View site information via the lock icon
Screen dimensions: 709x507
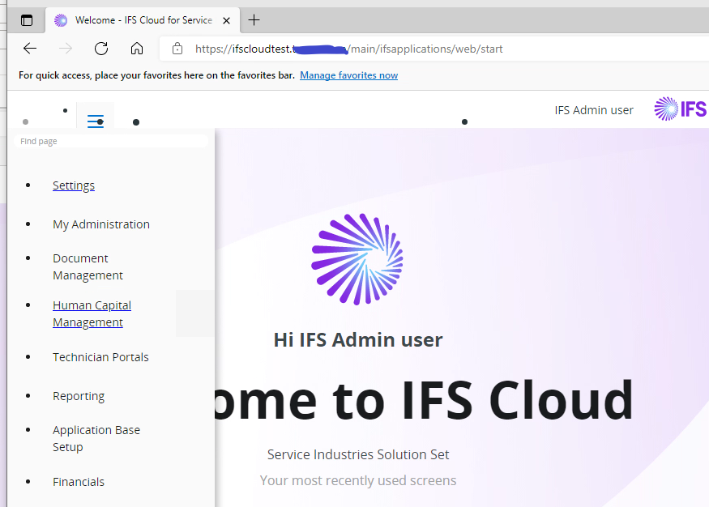point(177,49)
